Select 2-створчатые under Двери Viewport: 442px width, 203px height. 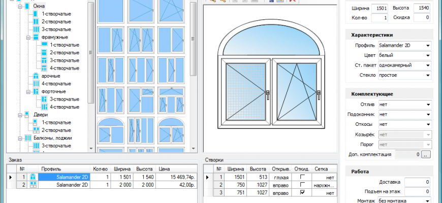[55, 130]
